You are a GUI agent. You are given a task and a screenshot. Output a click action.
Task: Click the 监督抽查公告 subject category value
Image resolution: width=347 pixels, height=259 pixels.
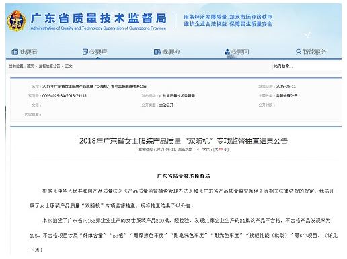tap(286, 96)
